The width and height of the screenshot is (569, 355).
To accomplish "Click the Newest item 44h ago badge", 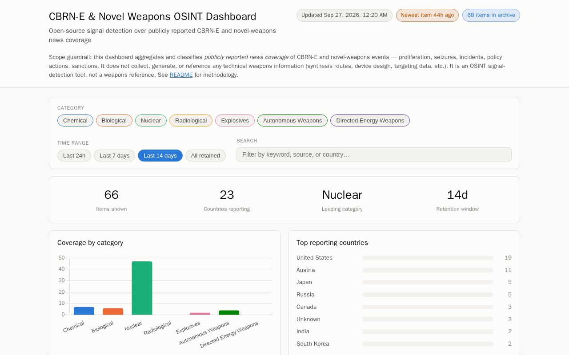I will tap(427, 15).
